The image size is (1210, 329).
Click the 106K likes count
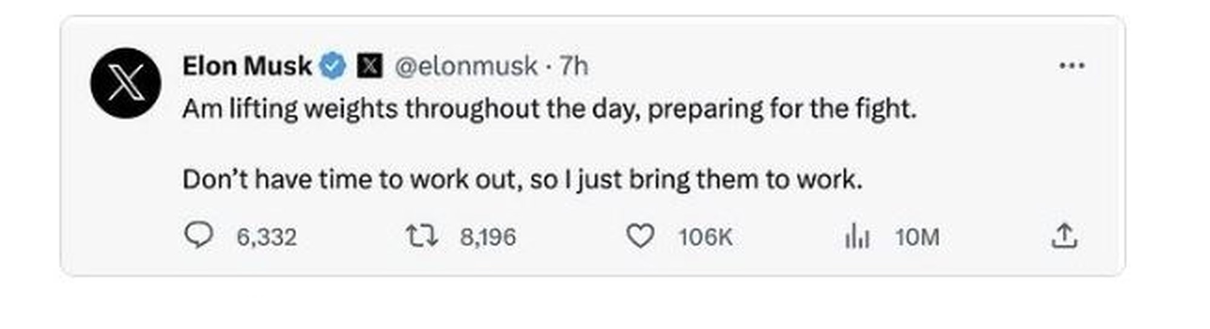(705, 237)
